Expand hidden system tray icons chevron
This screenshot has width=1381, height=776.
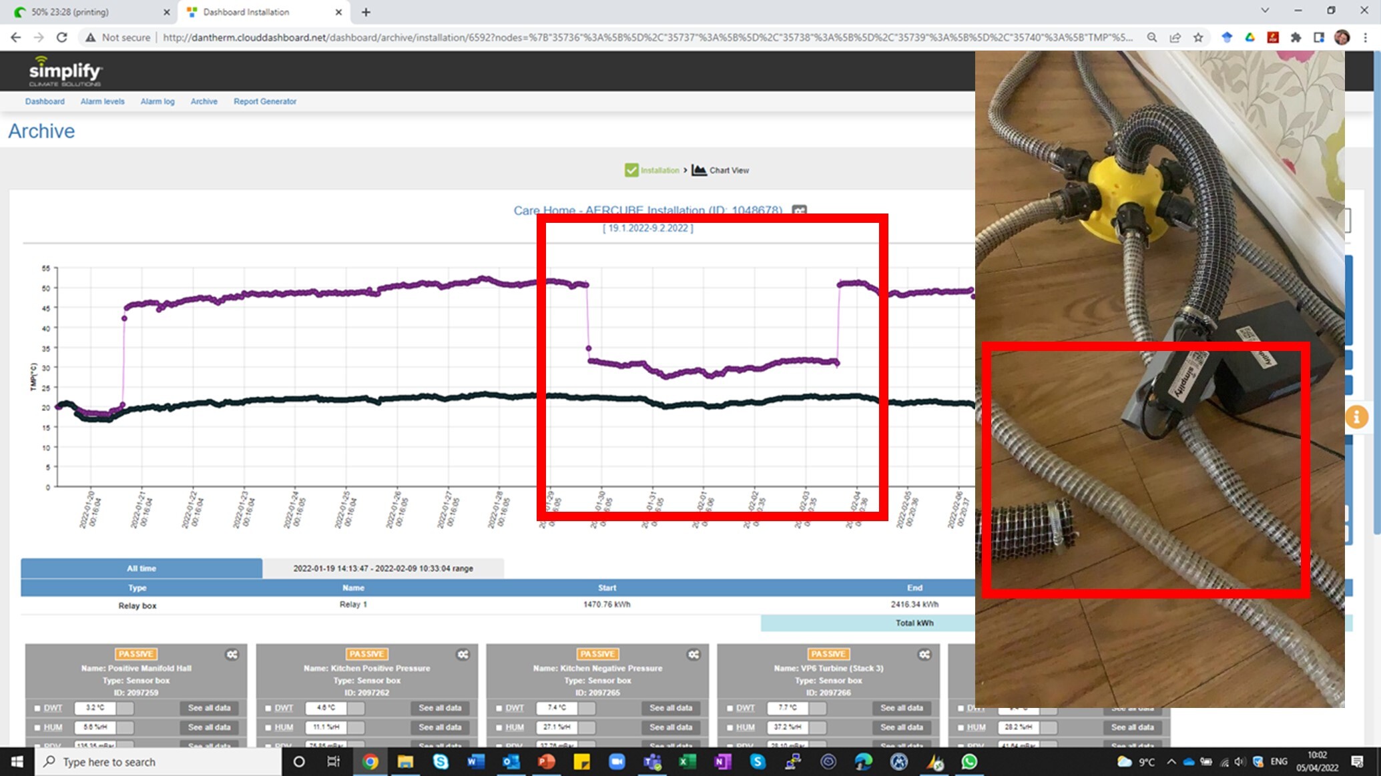(1171, 761)
